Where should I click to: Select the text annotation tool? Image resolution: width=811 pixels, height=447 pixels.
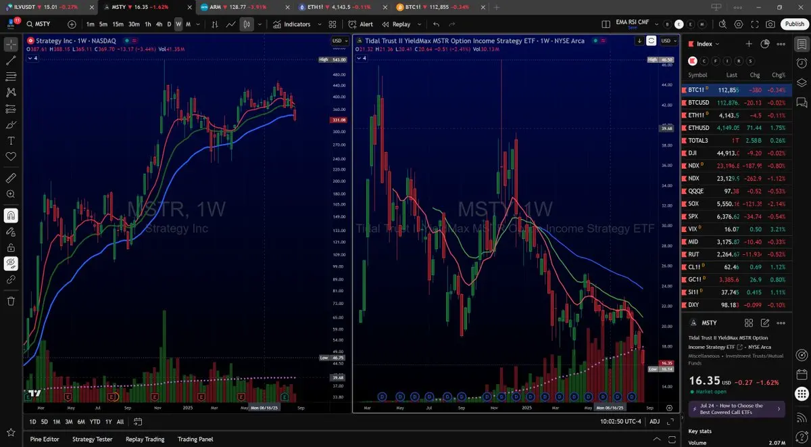[11, 141]
